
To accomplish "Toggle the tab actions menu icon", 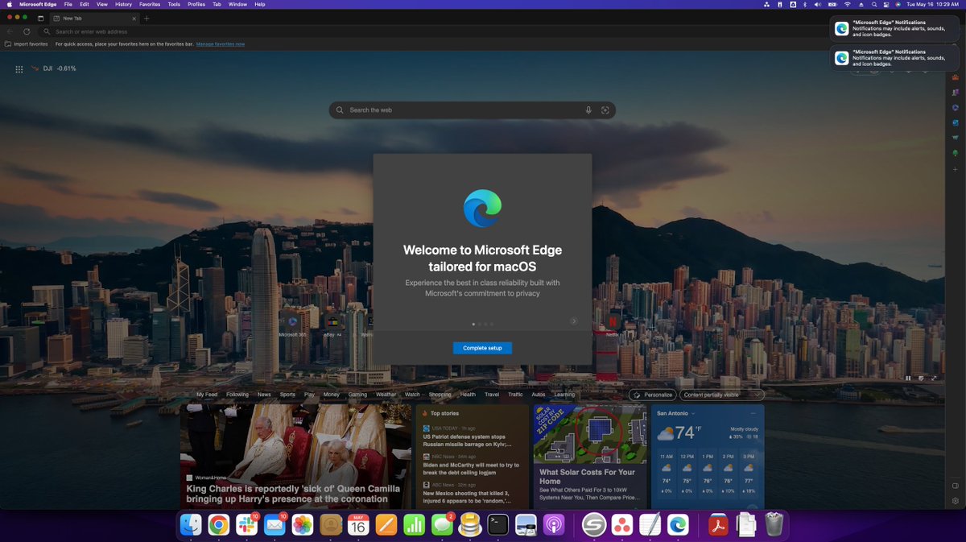I will tap(40, 18).
